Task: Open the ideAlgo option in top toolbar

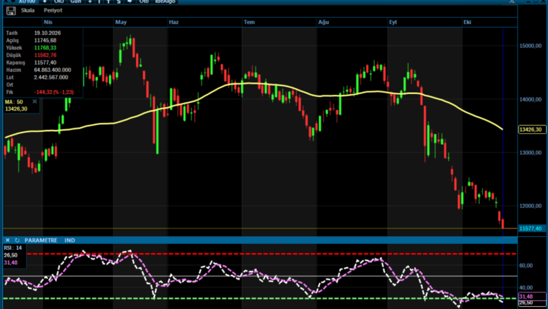Action: click(165, 1)
